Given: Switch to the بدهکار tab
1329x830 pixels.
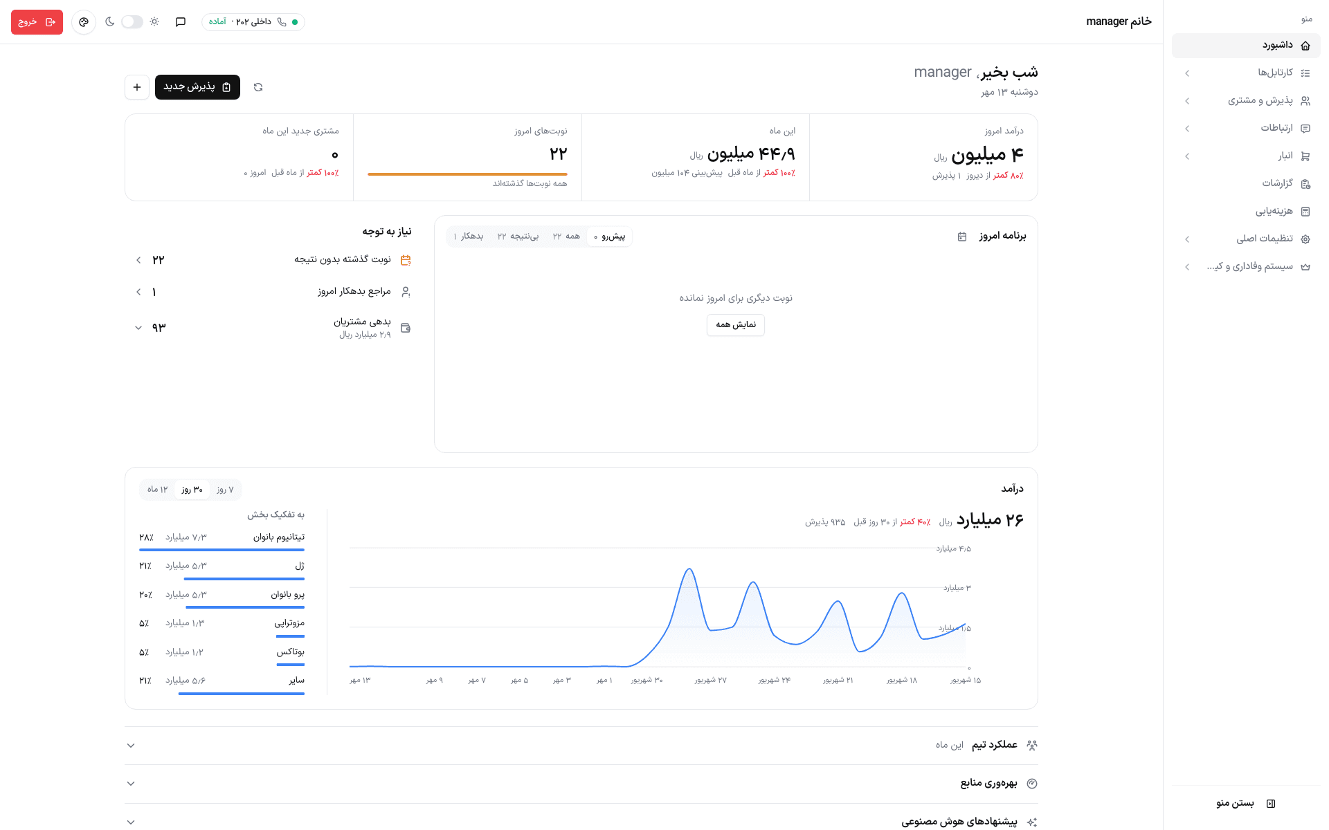Looking at the screenshot, I should (469, 237).
